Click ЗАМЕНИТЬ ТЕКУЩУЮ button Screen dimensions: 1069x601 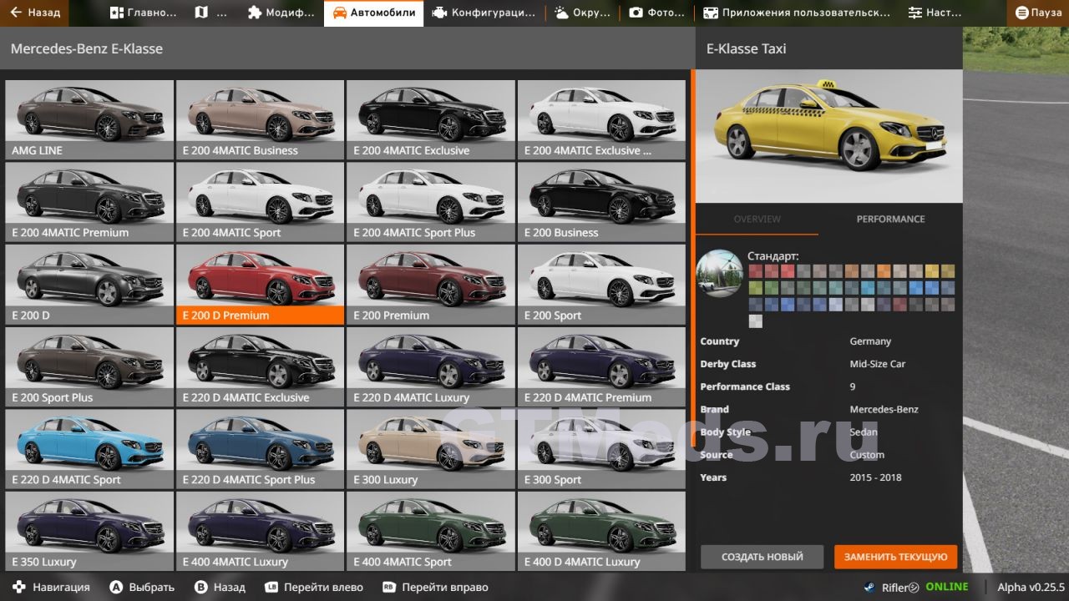[895, 557]
